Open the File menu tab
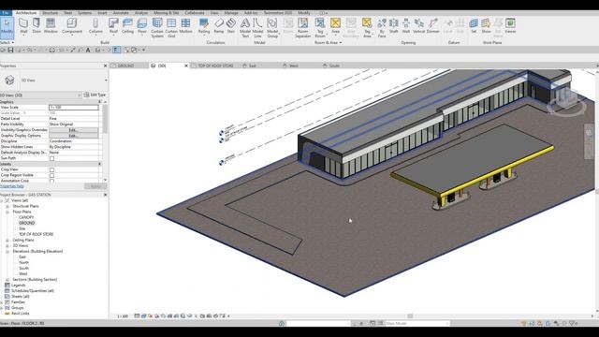This screenshot has width=599, height=337. [x=6, y=13]
